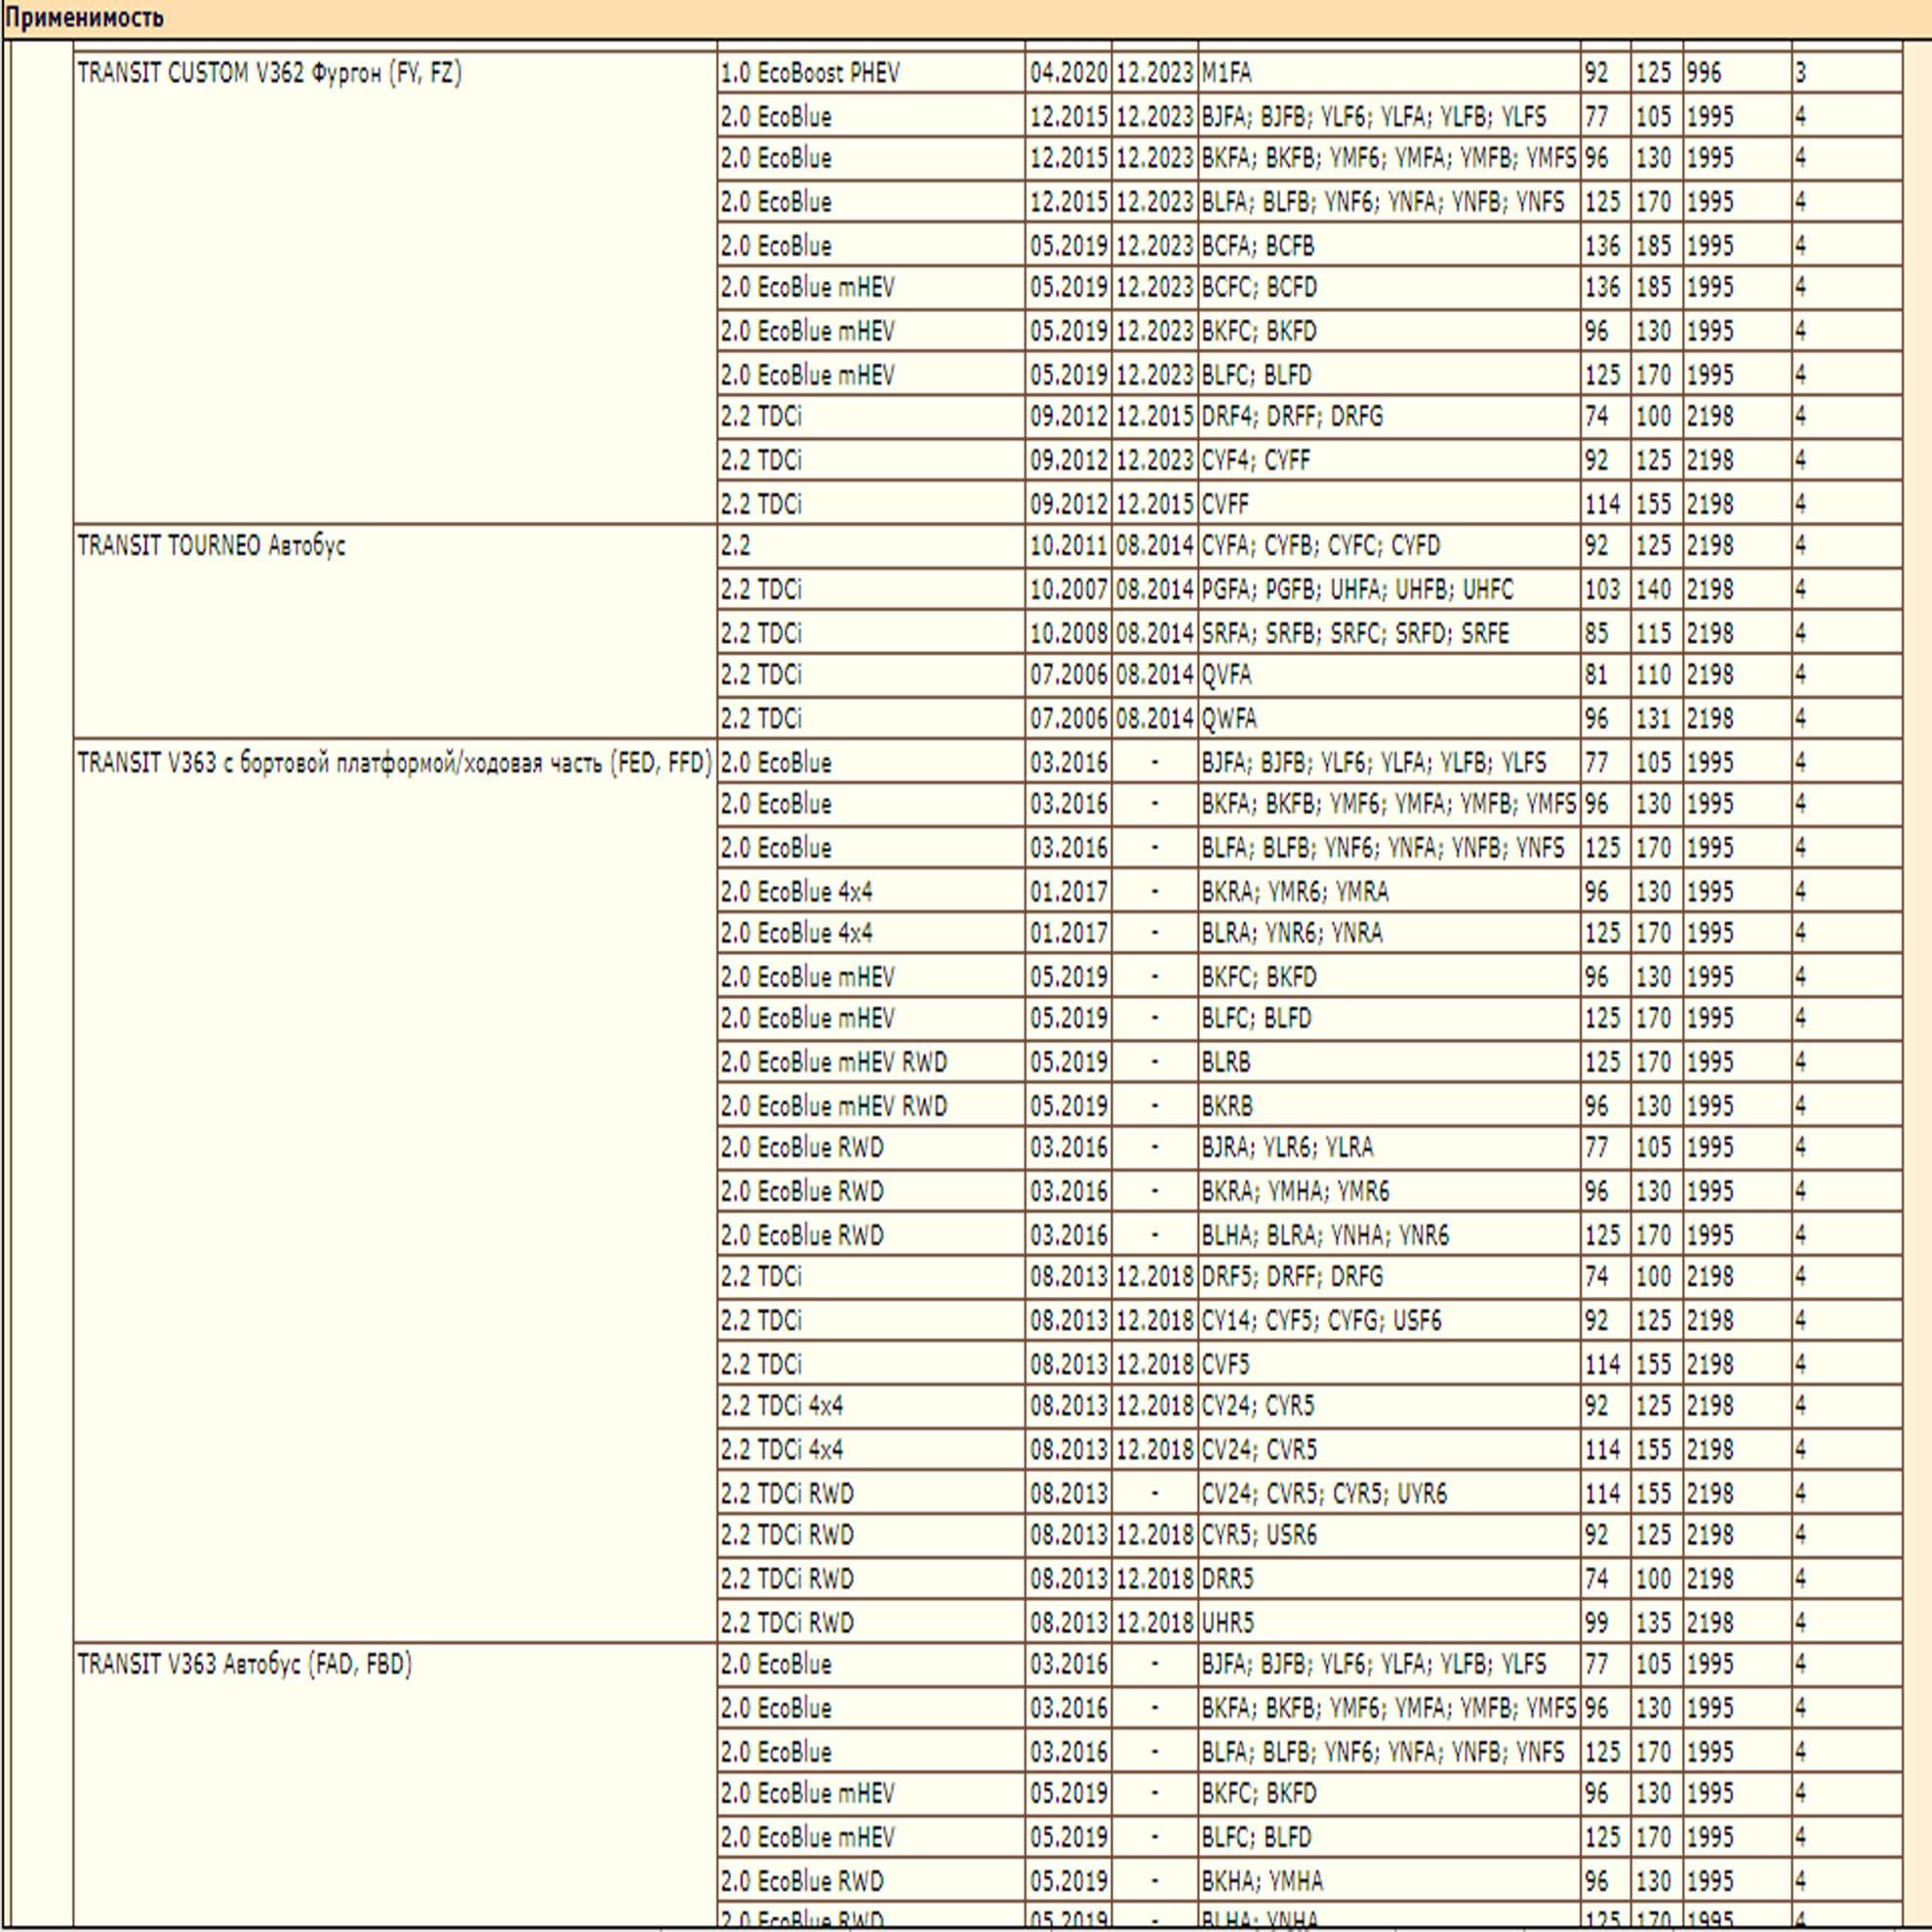Viewport: 1932px width, 1932px height.
Task: Select 'TRANSIT V363 с бортовой платформой/ходовая часть' cell
Action: 395,1191
